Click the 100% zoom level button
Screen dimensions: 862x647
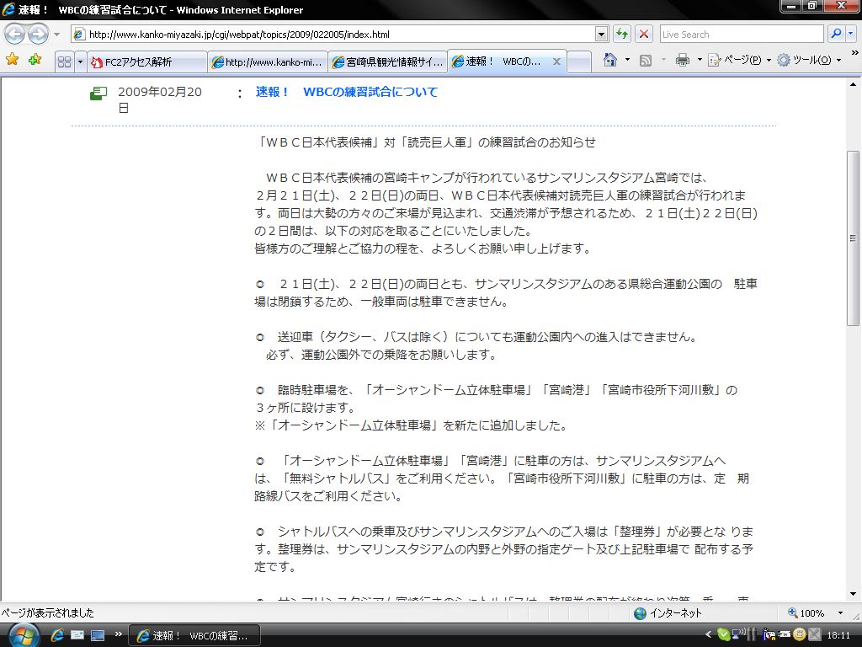[x=806, y=613]
